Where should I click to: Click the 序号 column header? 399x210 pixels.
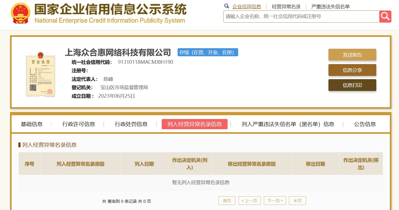coord(29,164)
